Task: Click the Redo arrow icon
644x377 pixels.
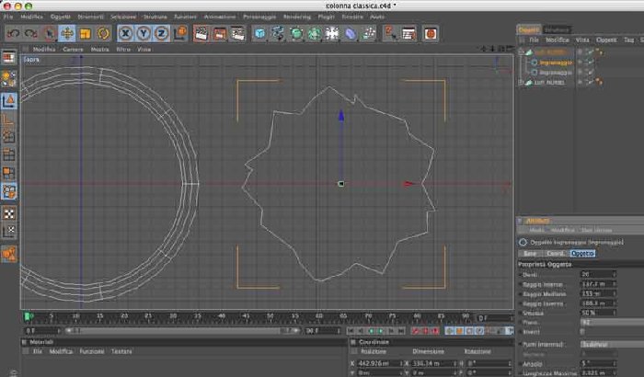Action: pos(30,34)
